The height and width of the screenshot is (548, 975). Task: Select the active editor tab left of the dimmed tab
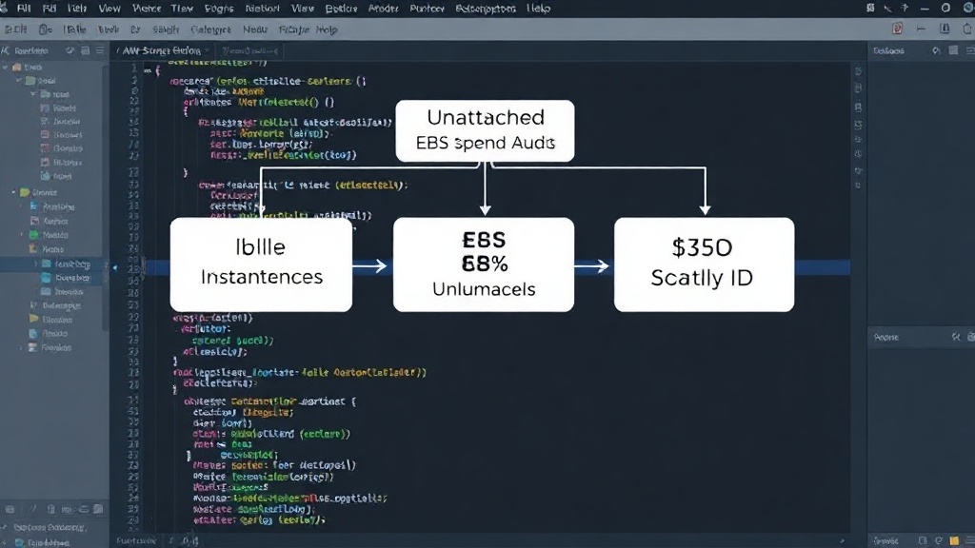tap(162, 51)
